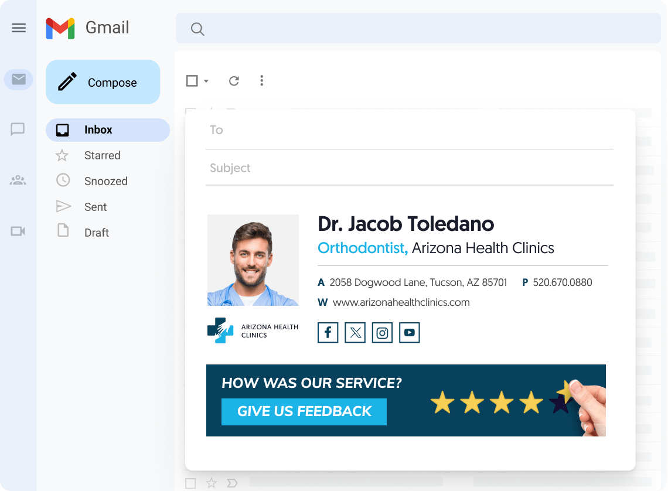Star the bottom email row

coord(212,483)
